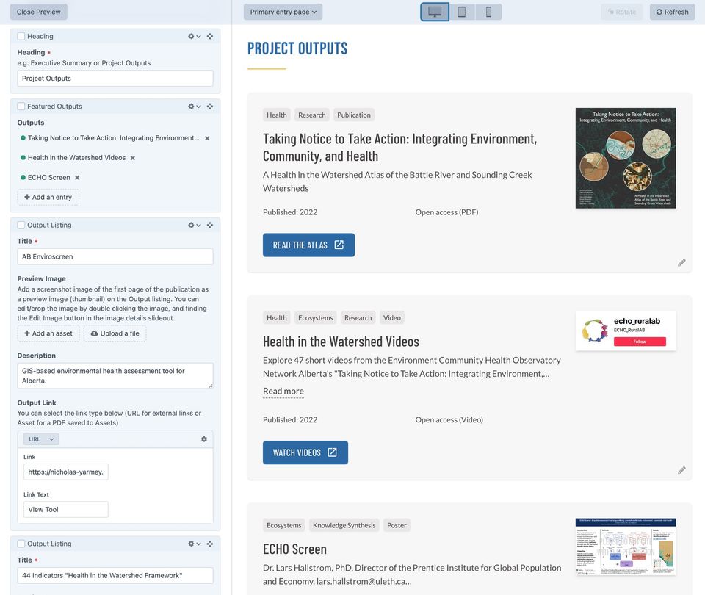
Task: Tick the Featured Outputs block checkbox
Action: click(x=21, y=107)
